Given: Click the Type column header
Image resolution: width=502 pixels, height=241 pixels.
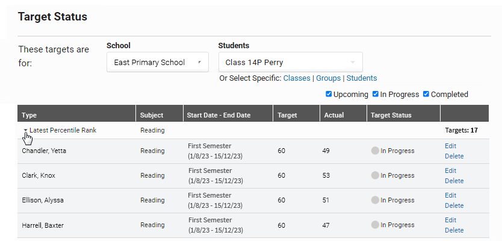Looking at the screenshot, I should (76, 113).
